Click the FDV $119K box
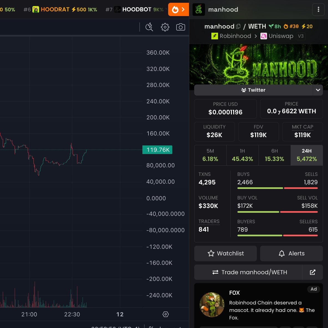Screen dimensions: 328x328 258,132
